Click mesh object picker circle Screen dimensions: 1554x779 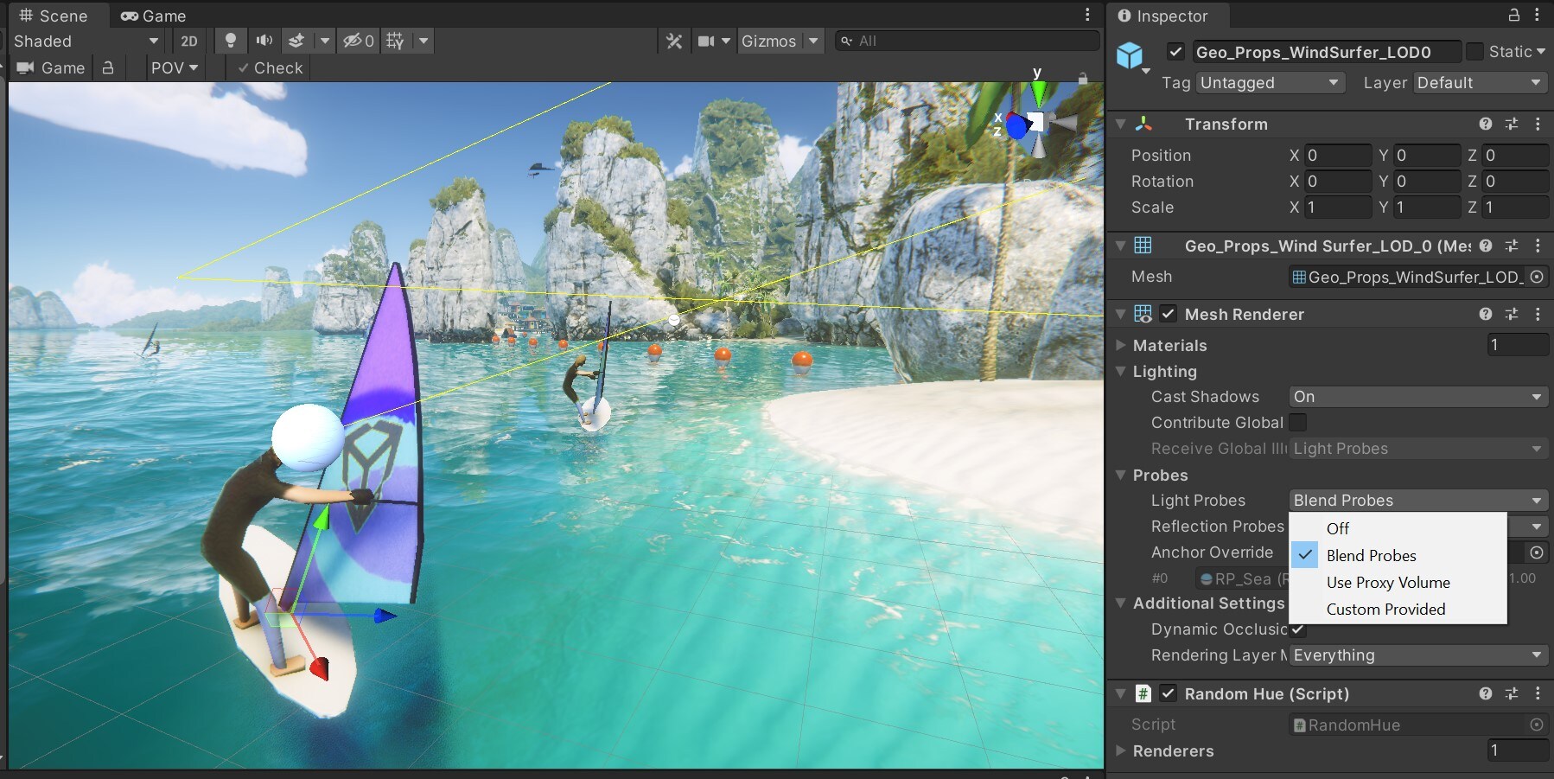point(1537,277)
